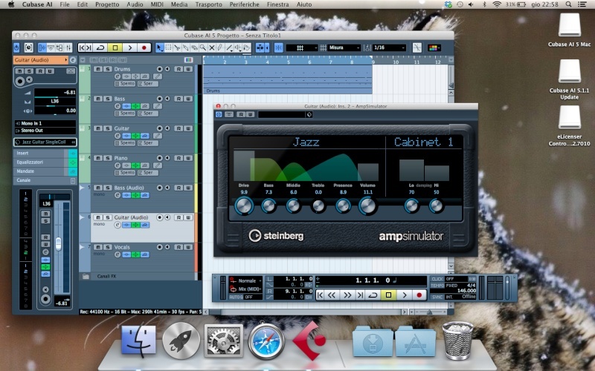
Task: Open the MIDI menu
Action: coord(157,4)
